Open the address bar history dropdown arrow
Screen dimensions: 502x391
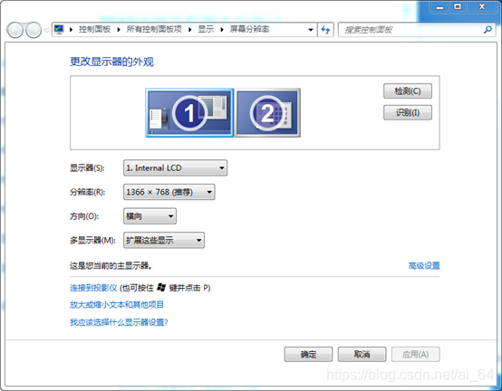click(x=311, y=30)
